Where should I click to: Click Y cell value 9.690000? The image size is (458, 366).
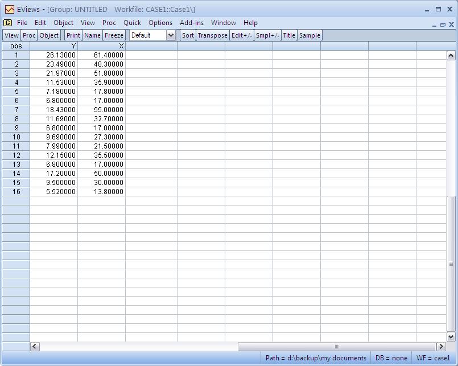[53, 137]
